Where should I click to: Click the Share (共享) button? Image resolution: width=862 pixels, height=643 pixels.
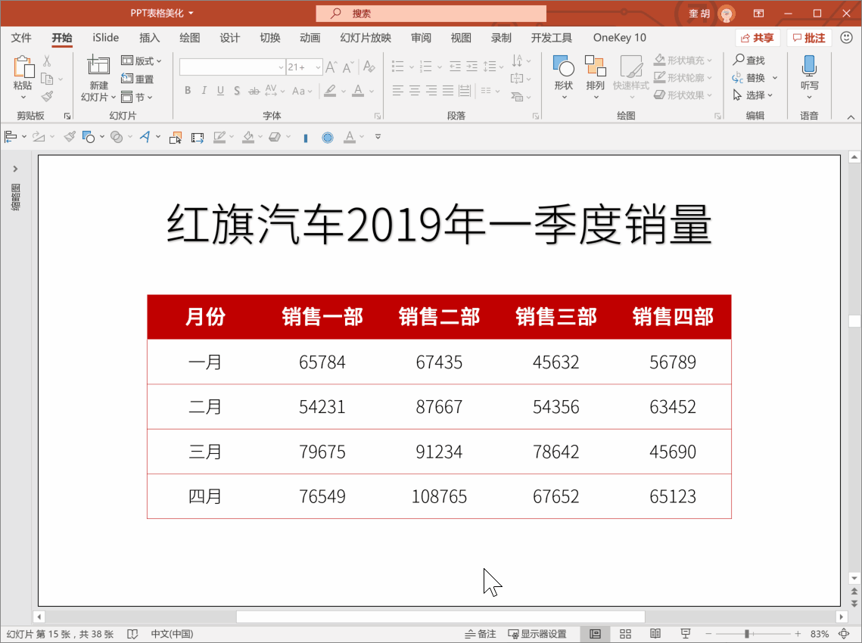tap(758, 38)
